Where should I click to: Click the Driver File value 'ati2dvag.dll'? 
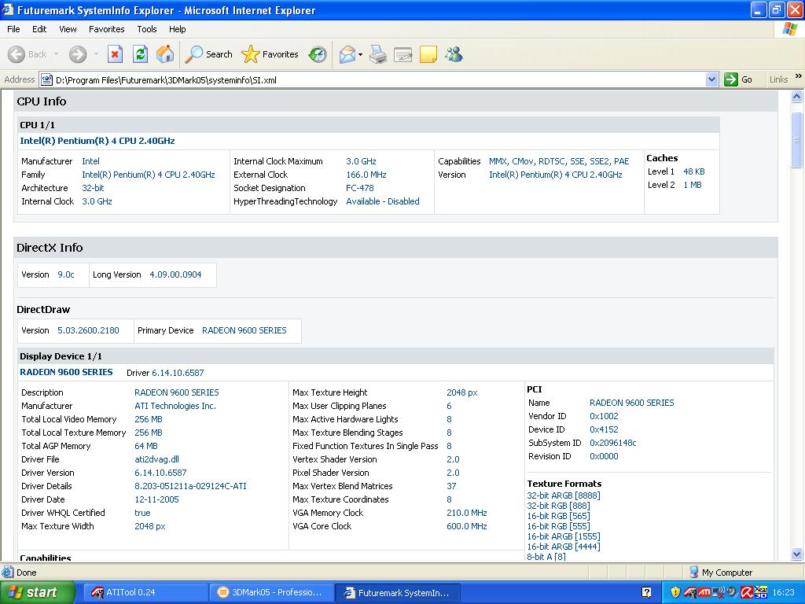click(156, 459)
